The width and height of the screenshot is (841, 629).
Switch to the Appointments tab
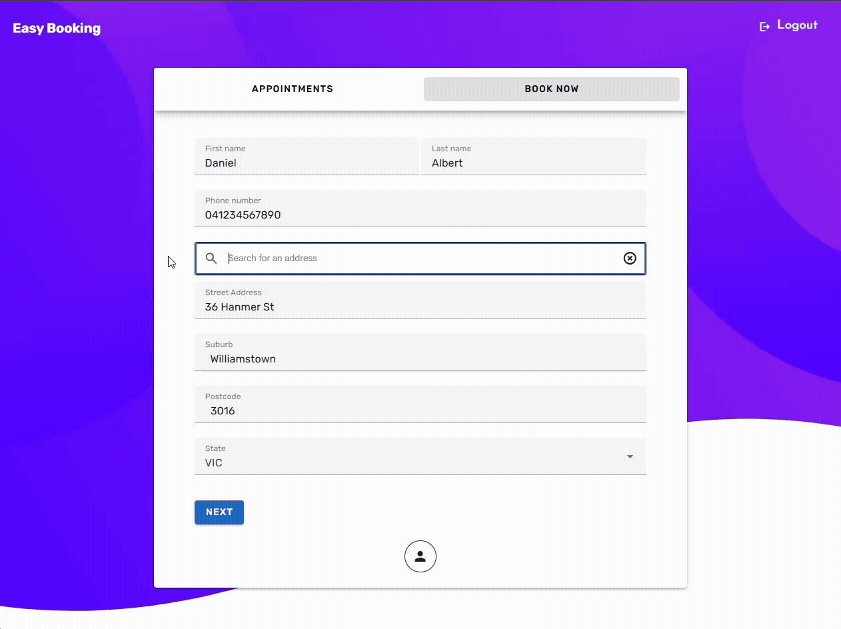point(292,89)
